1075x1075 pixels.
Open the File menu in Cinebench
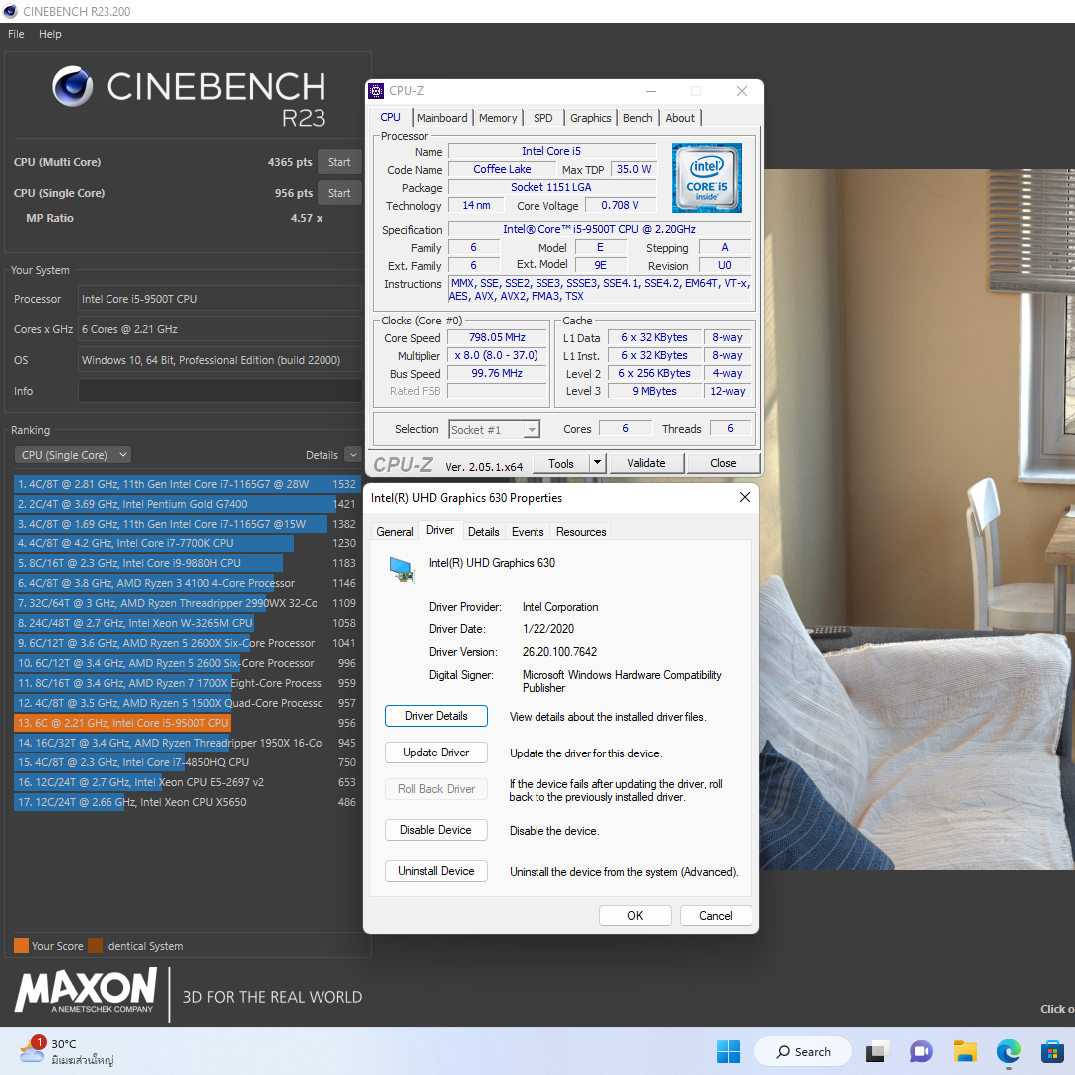pyautogui.click(x=16, y=34)
